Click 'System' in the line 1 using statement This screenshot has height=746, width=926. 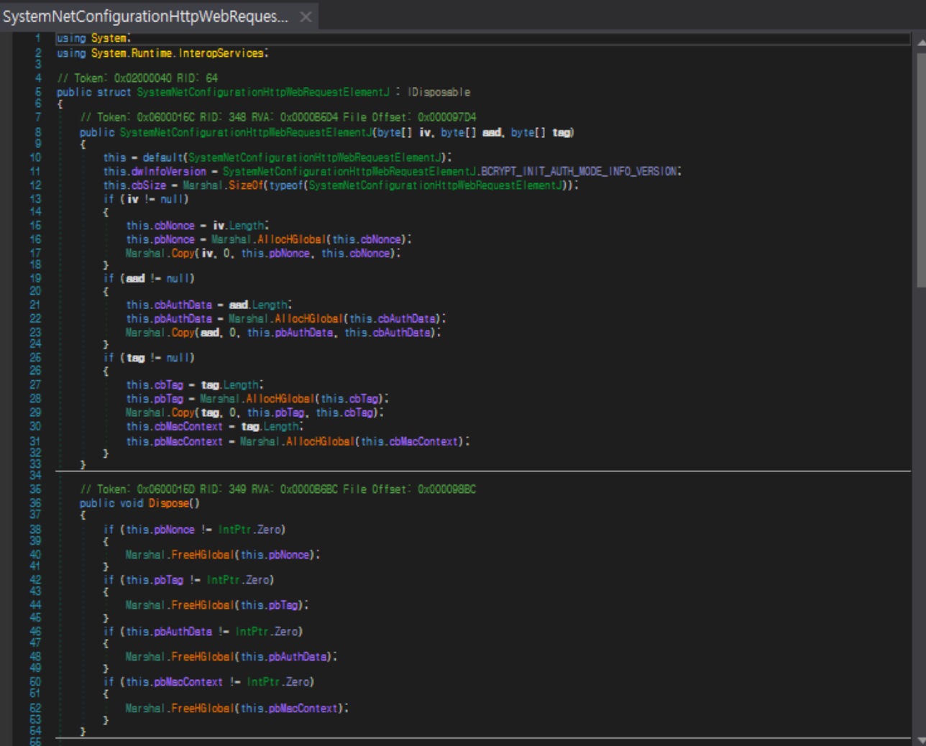coord(109,38)
